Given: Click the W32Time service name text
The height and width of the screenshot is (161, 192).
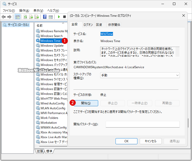Looking at the screenshot, I should tap(107, 34).
